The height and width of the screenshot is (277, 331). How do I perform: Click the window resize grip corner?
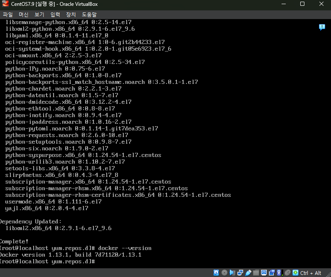point(329,275)
